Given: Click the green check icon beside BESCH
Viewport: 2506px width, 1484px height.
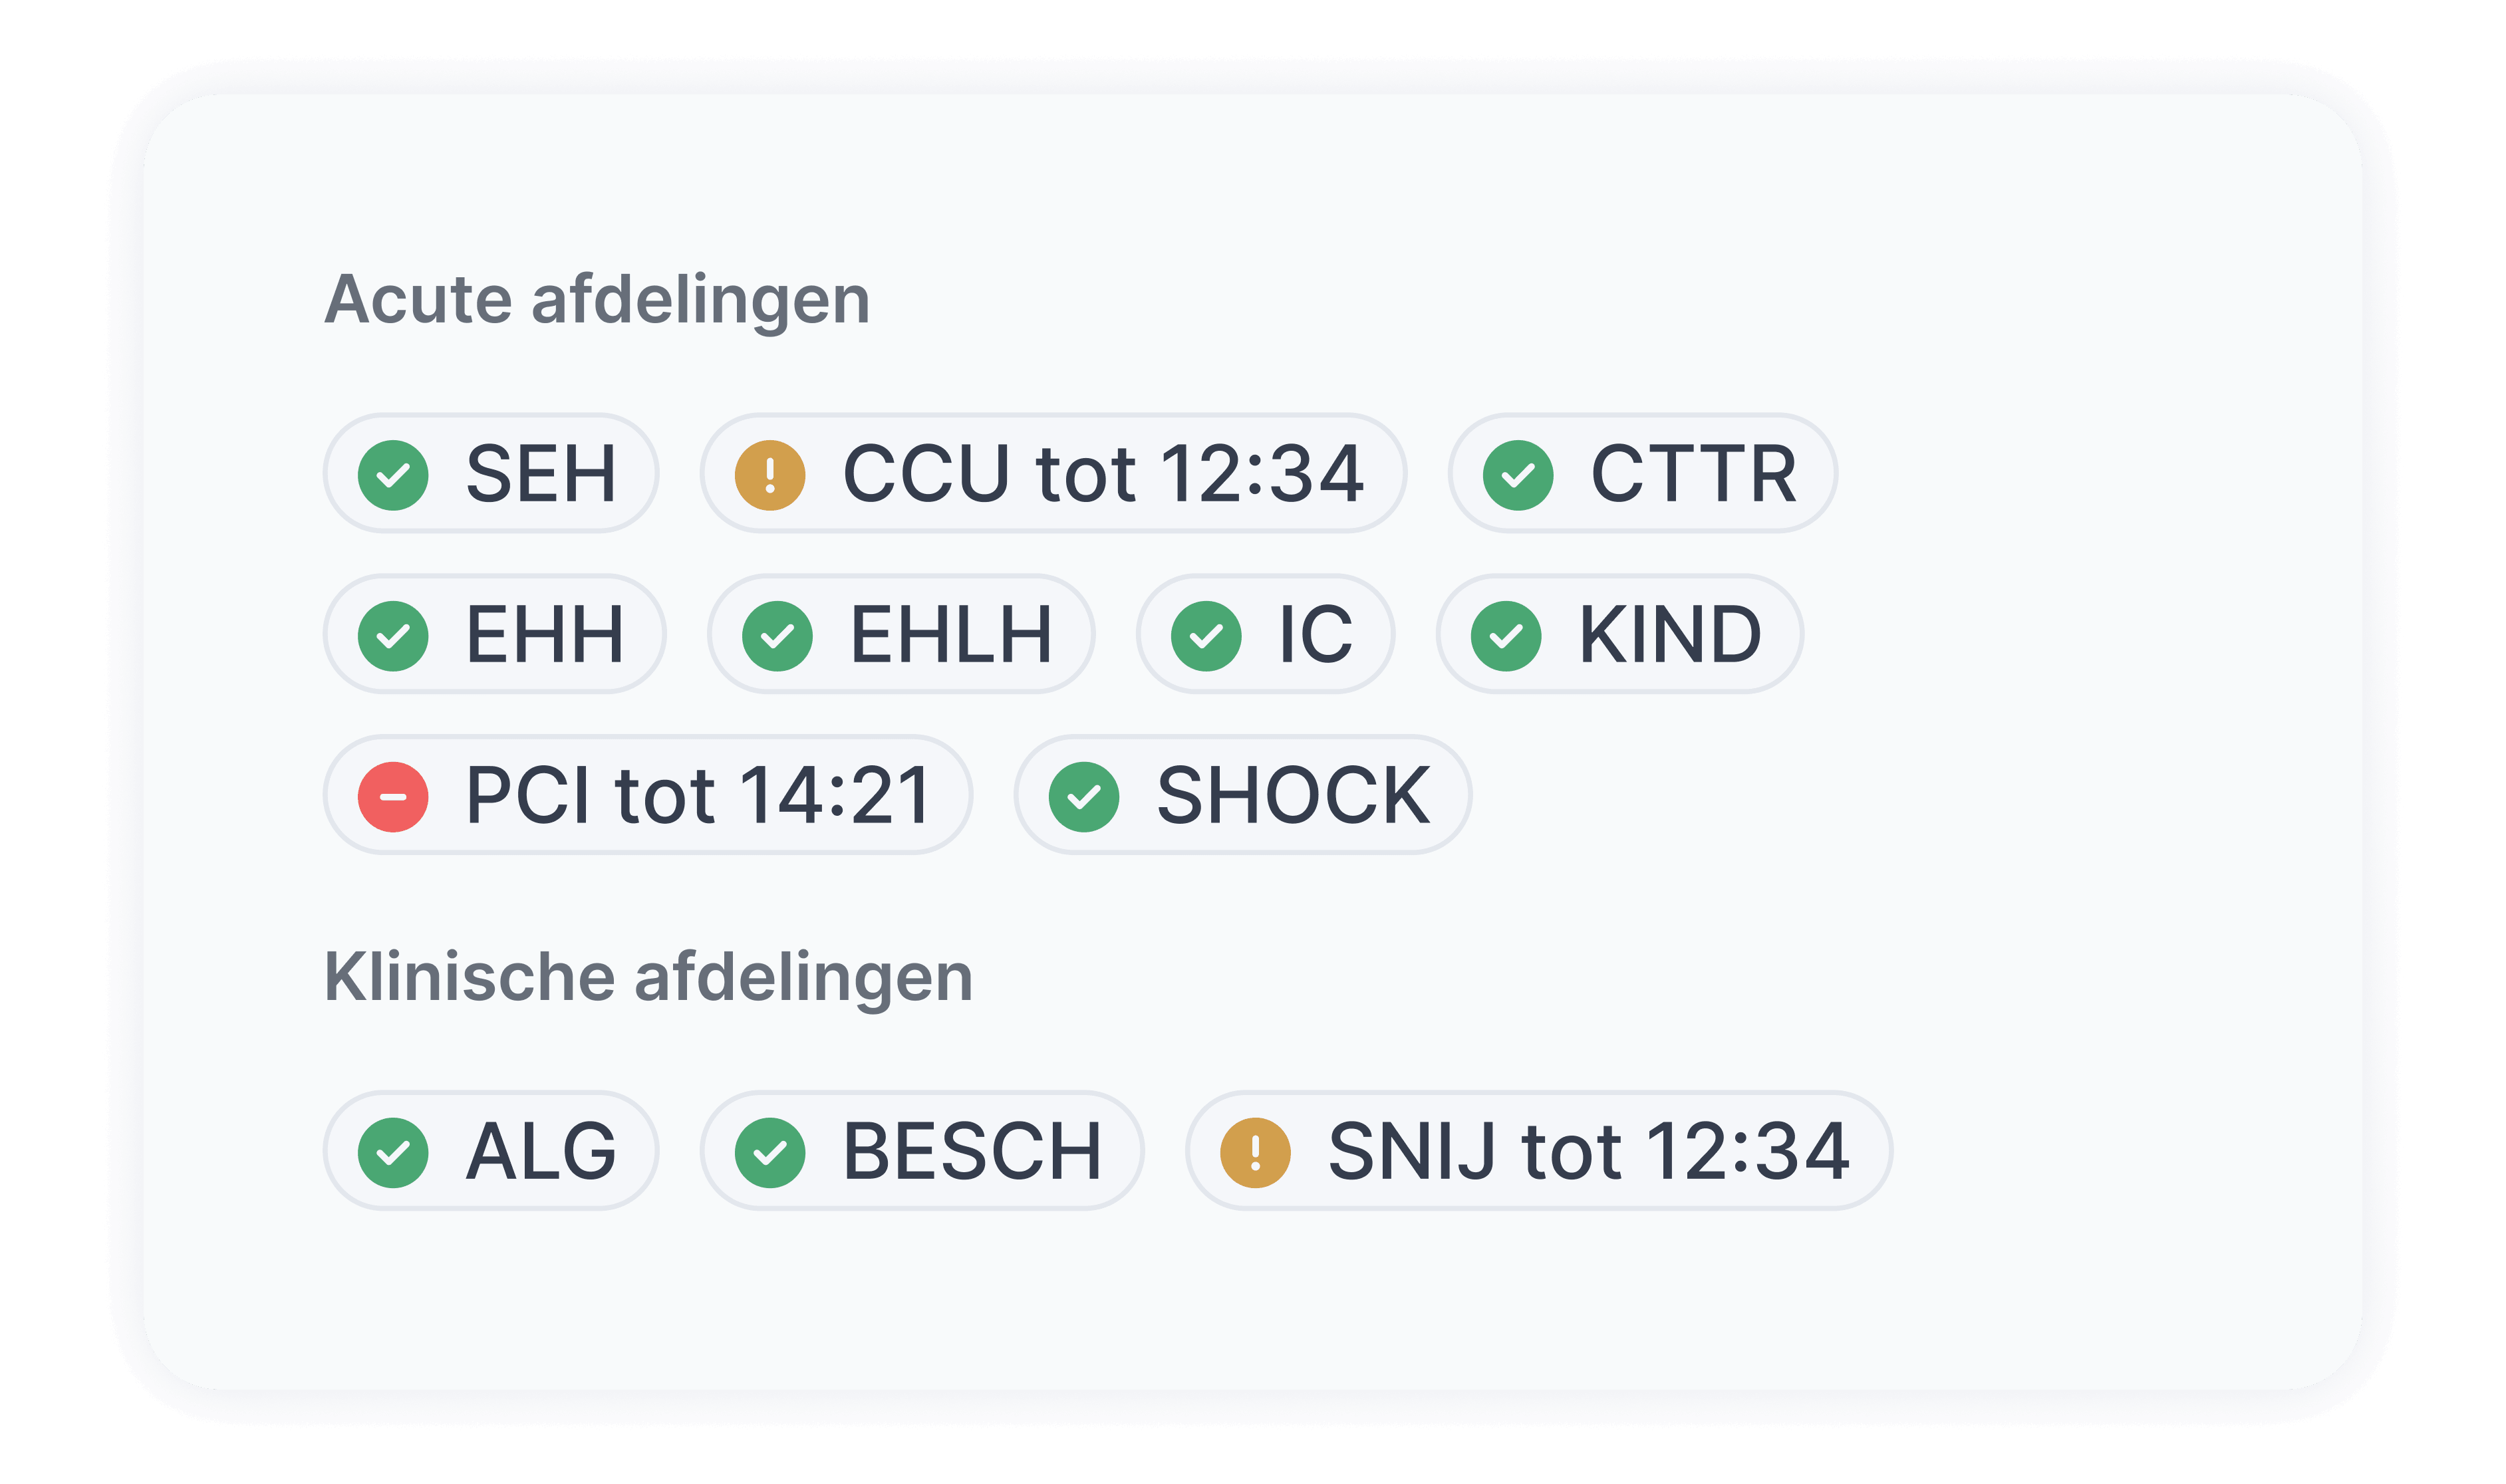Looking at the screenshot, I should (x=769, y=1152).
